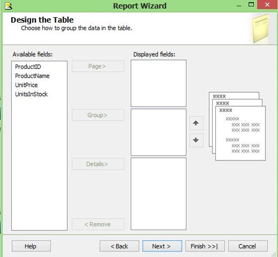The width and height of the screenshot is (278, 257).
Task: Close the Report Wizard window
Action: [267, 4]
